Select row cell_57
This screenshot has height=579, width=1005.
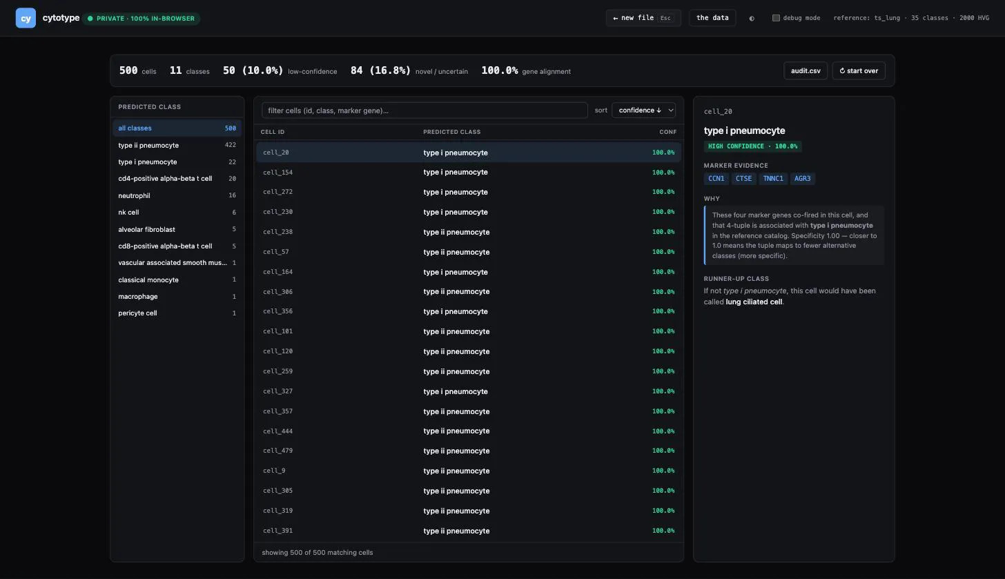469,253
